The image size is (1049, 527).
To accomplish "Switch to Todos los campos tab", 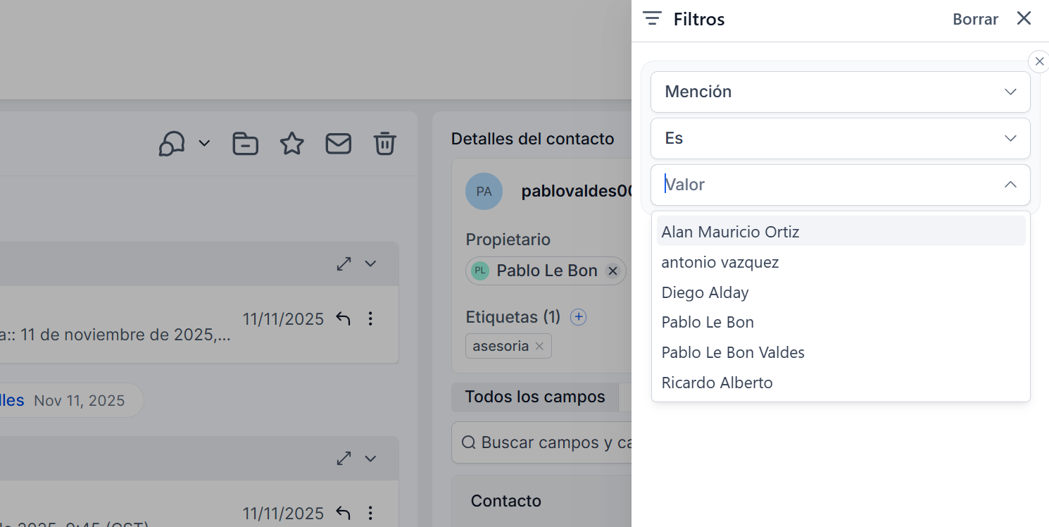I will pyautogui.click(x=534, y=397).
